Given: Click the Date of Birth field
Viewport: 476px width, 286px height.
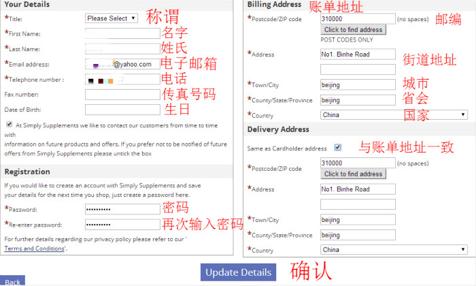Looking at the screenshot, I should 122,110.
